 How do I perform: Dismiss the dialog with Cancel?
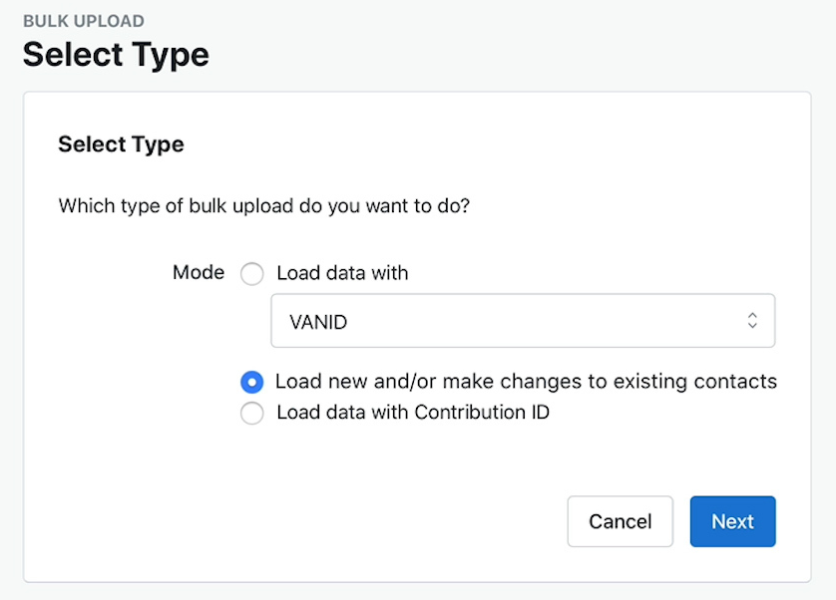pos(620,521)
